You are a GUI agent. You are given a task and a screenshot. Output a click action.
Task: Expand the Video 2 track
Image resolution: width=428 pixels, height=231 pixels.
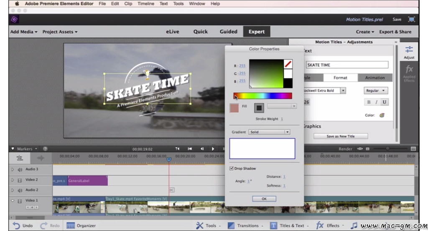(13, 180)
